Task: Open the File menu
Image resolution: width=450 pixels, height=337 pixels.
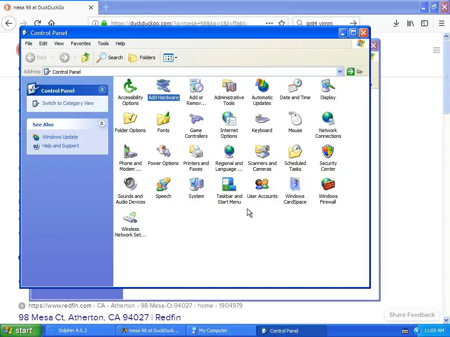Action: pos(29,43)
